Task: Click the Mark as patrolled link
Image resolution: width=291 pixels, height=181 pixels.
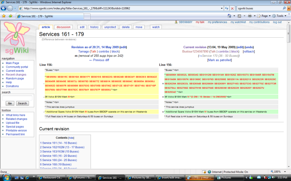Action: pos(219,60)
